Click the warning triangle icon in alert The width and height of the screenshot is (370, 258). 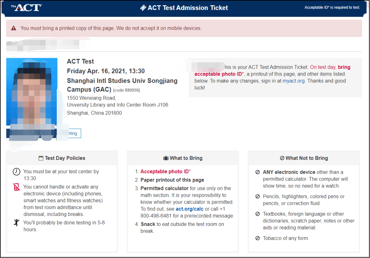pos(14,28)
